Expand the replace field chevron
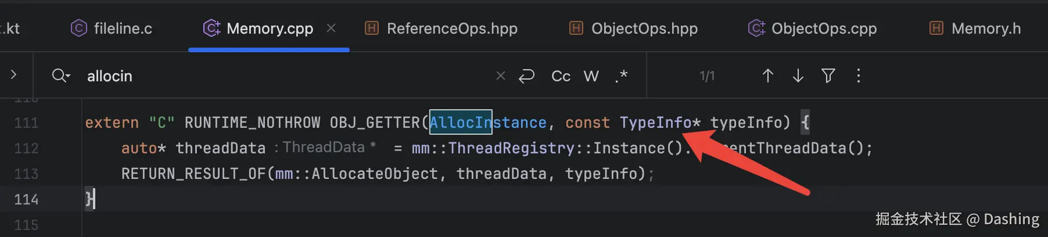The image size is (1048, 237). coord(13,75)
